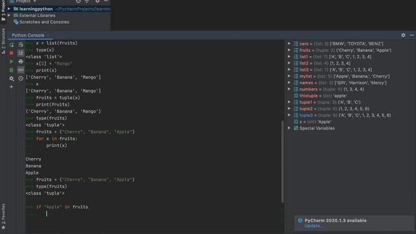Expand the list2 variable
416x234 pixels.
pyautogui.click(x=289, y=63)
